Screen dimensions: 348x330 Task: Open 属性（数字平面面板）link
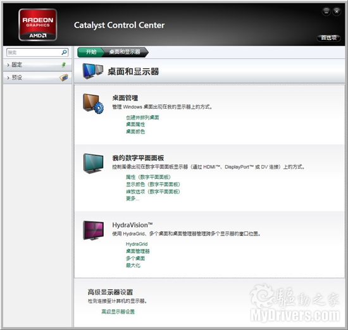(x=148, y=177)
